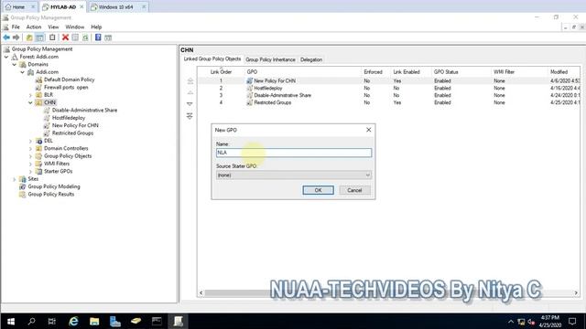Collapse the Addi.com domain node
The image size is (586, 329).
[22, 72]
